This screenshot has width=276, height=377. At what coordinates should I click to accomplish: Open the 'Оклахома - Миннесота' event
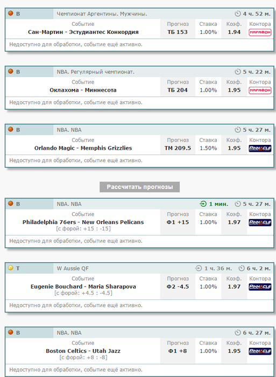click(83, 90)
